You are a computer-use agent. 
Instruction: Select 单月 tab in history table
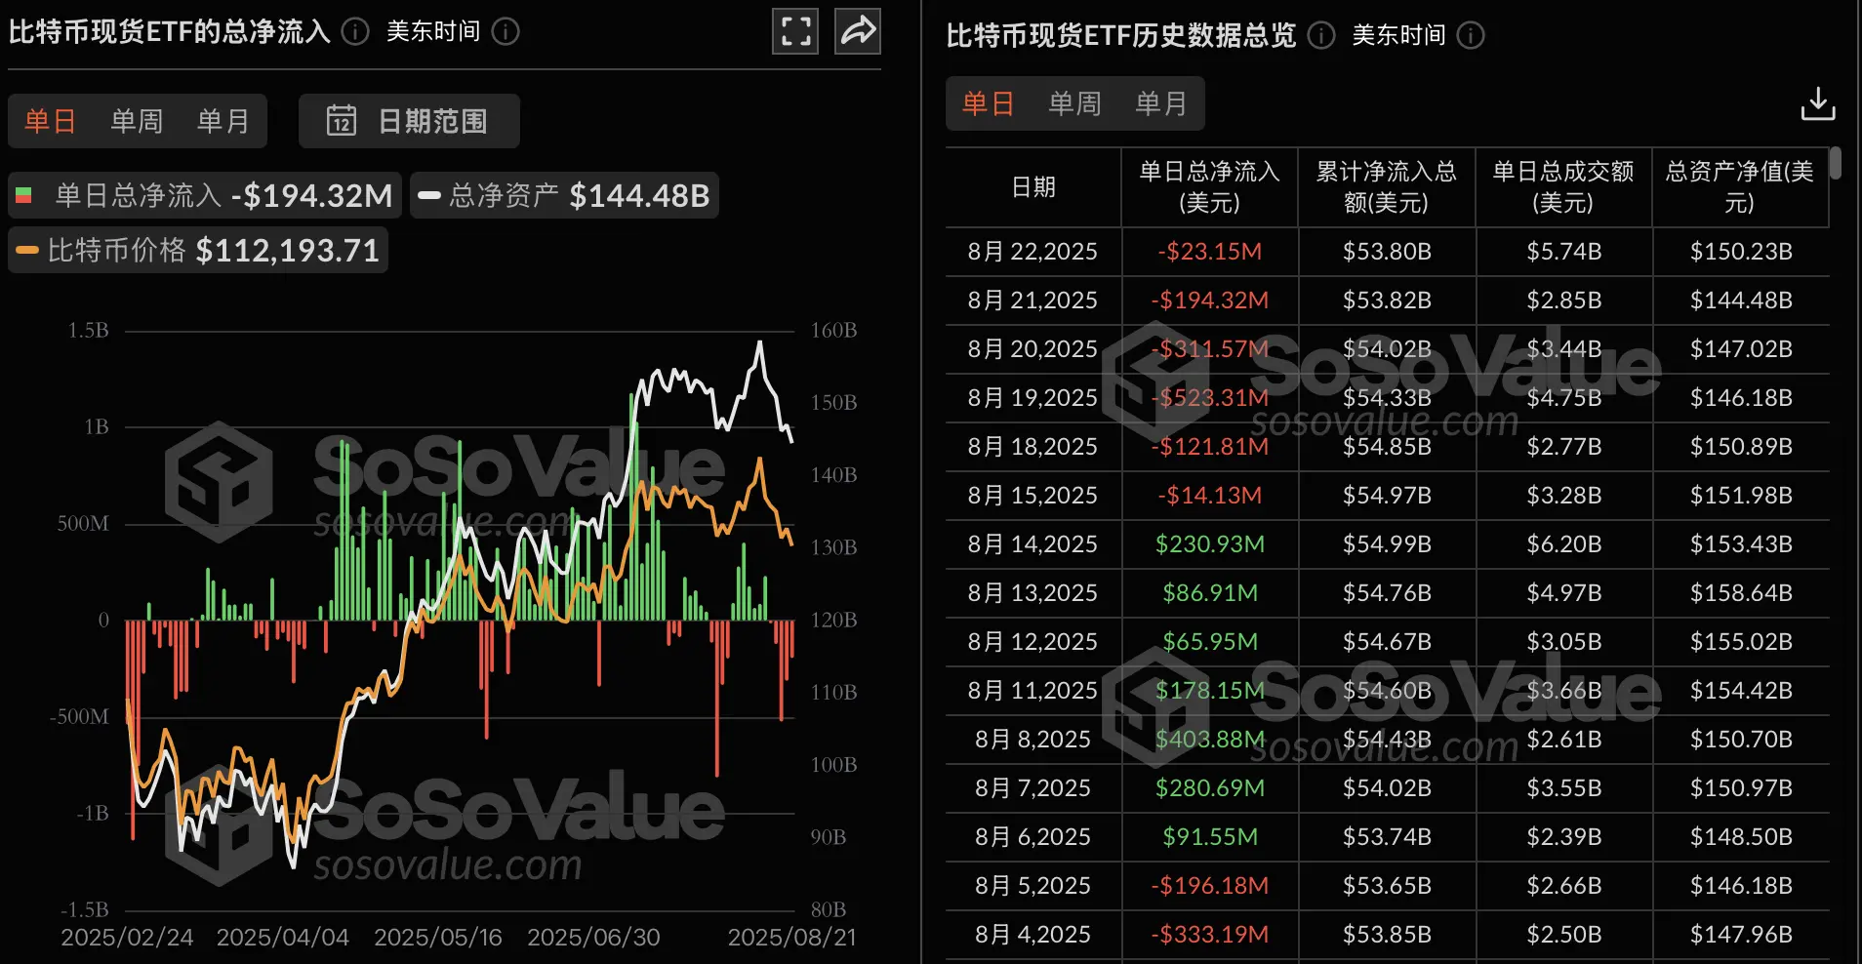click(x=1161, y=103)
